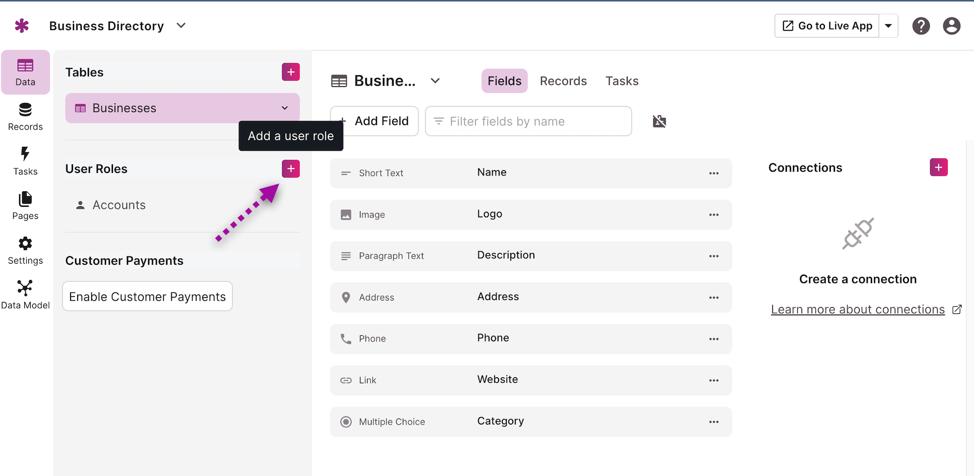Click Enable Customer Payments button
This screenshot has width=974, height=476.
pyautogui.click(x=147, y=296)
